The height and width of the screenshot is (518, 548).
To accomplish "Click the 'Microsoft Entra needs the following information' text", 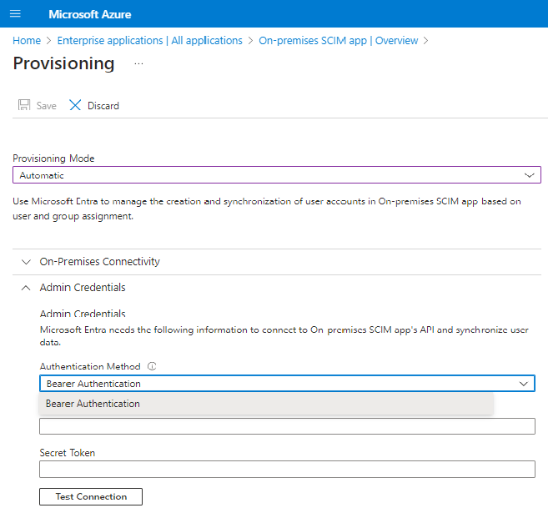I will 284,336.
